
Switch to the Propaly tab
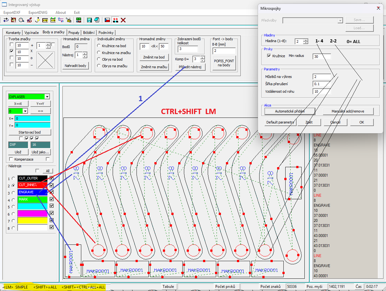(x=74, y=32)
